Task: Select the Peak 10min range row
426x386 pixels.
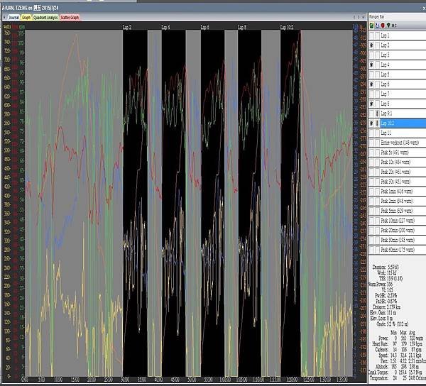Action: 397,221
